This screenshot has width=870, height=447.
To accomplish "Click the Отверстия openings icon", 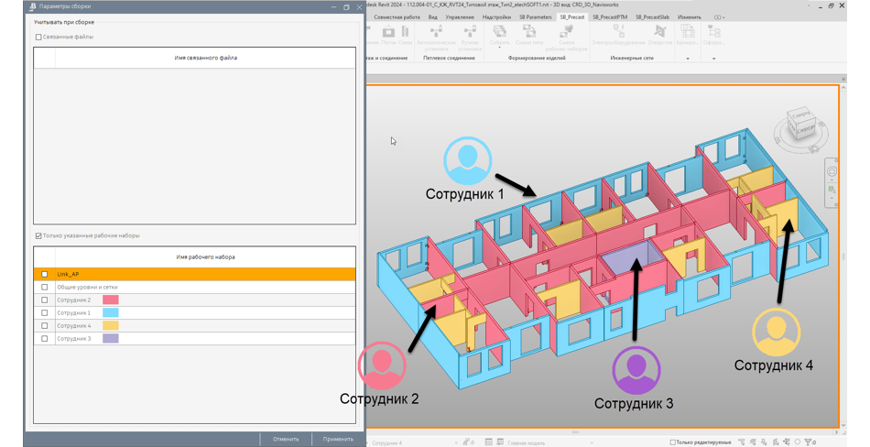I will (659, 32).
